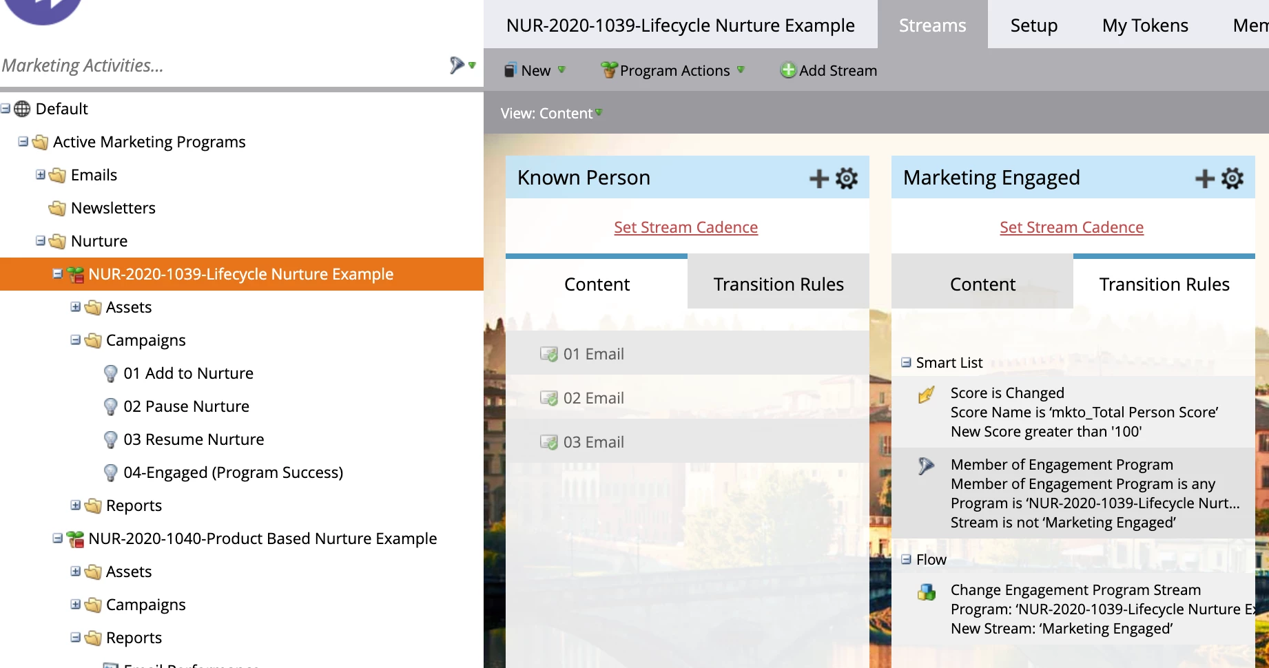
Task: Click the Newsletters folder icon
Action: 57,208
